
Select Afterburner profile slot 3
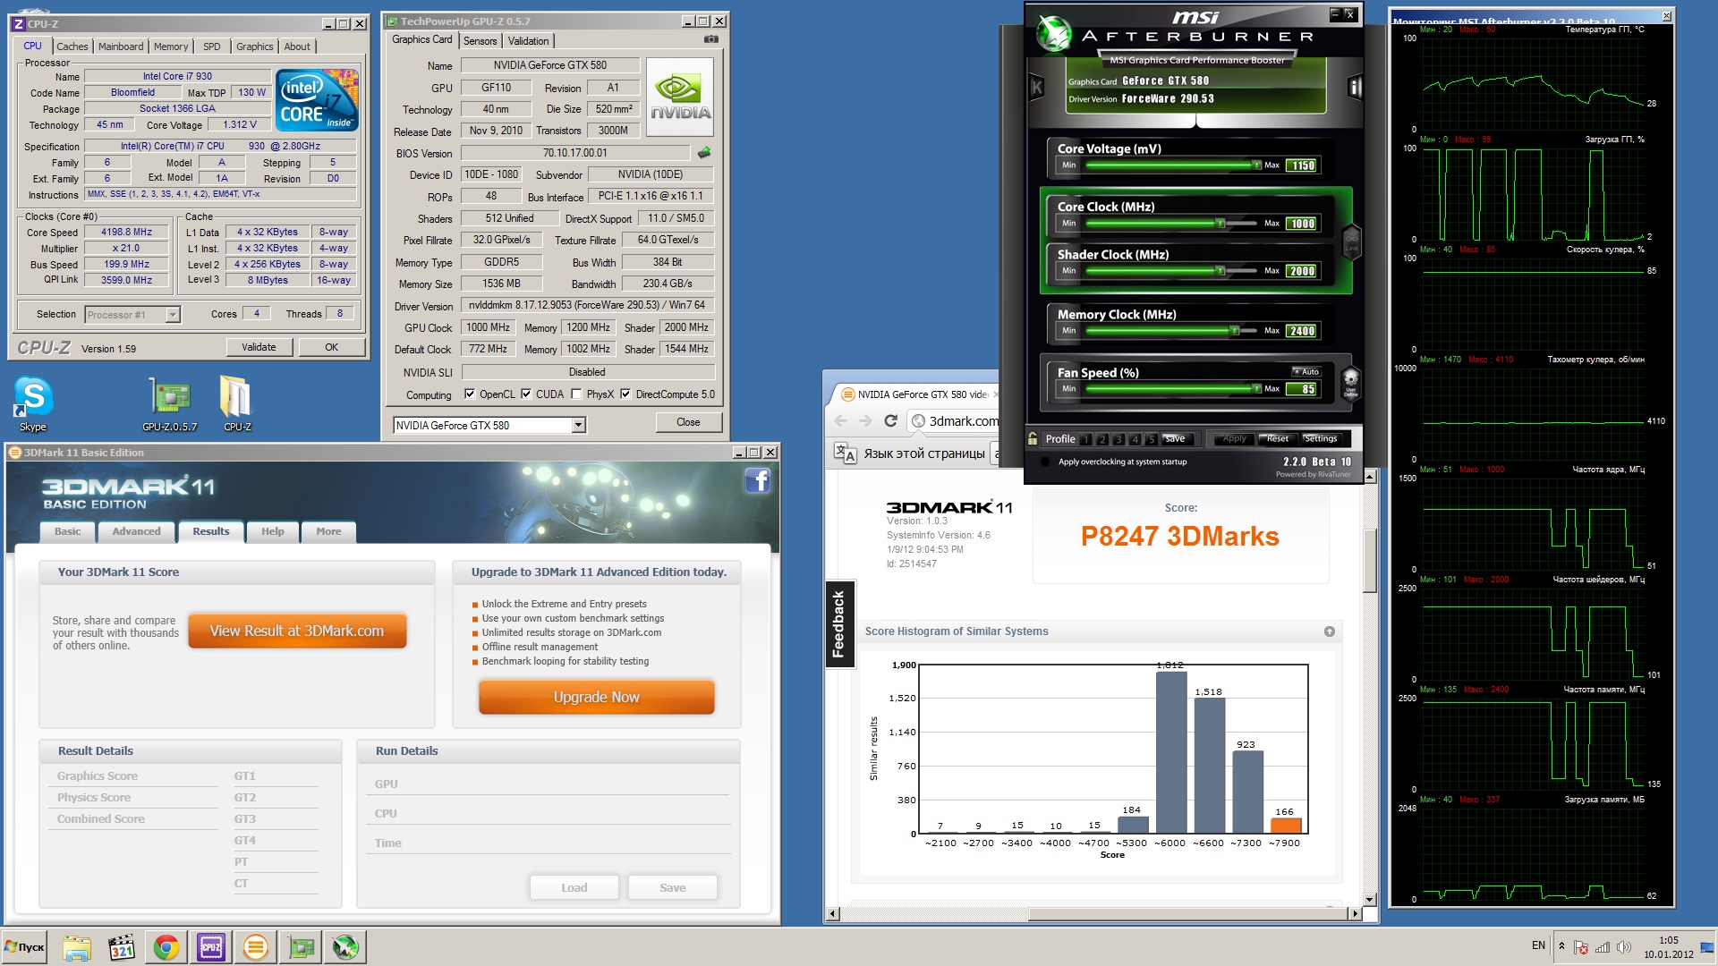click(1118, 439)
